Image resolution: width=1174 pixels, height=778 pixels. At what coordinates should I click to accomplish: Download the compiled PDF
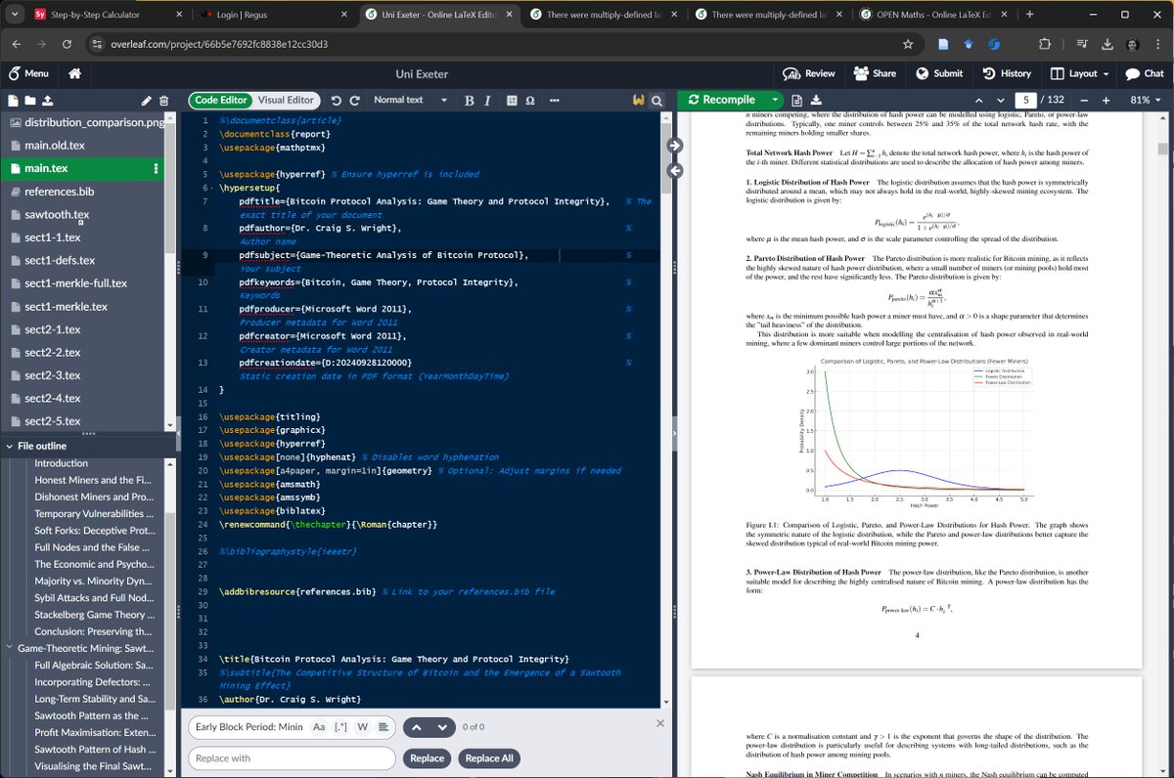(816, 100)
